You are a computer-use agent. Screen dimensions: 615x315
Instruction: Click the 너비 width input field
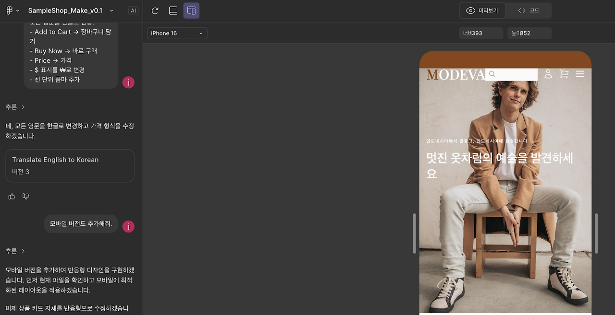[480, 33]
